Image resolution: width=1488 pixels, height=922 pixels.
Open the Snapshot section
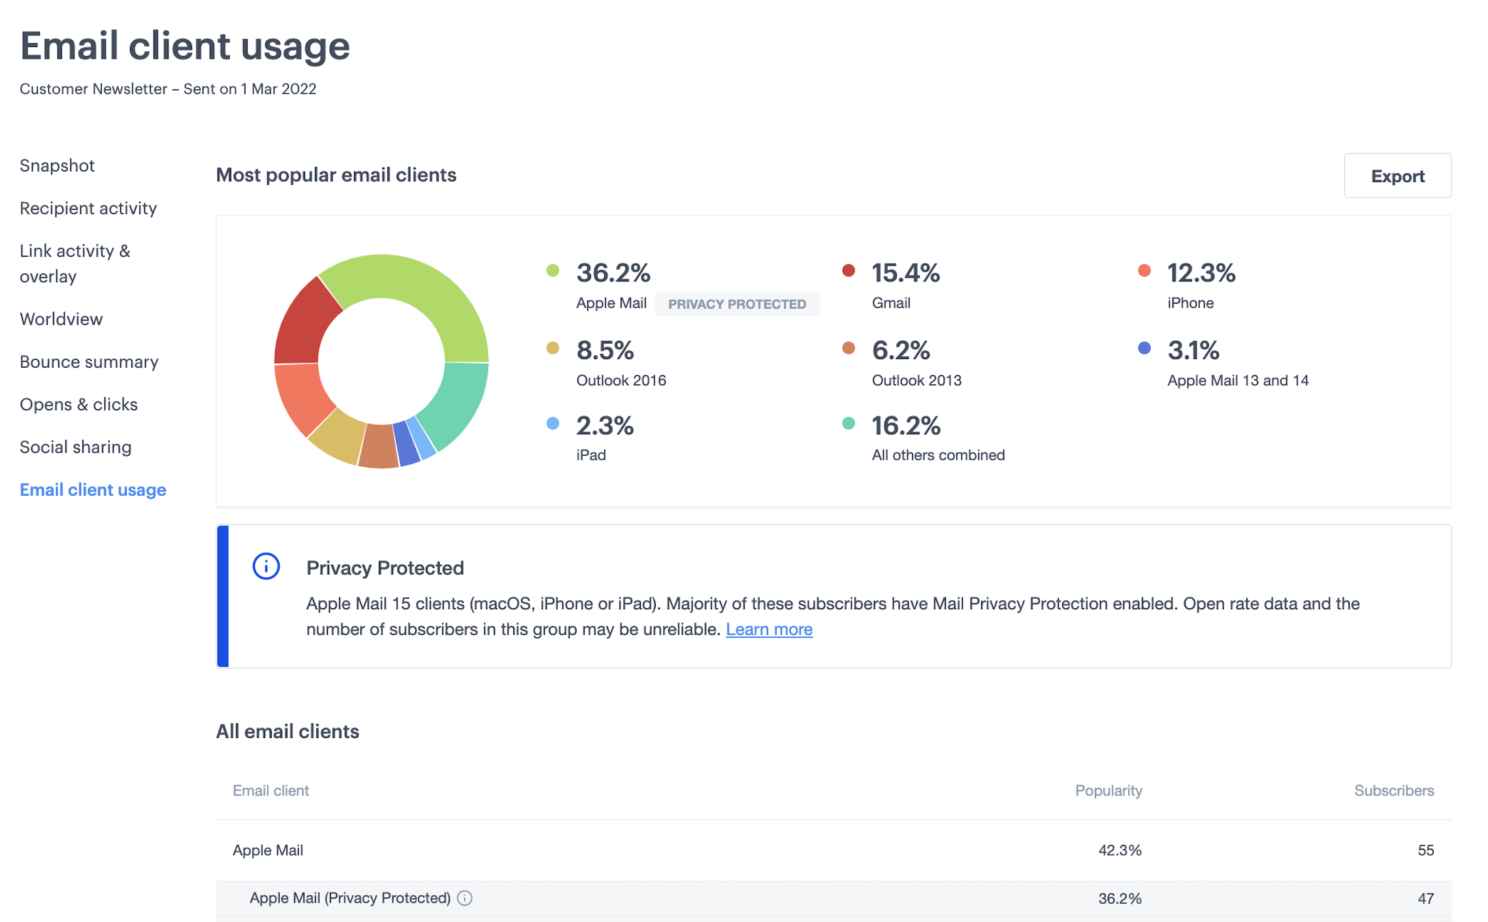tap(57, 165)
